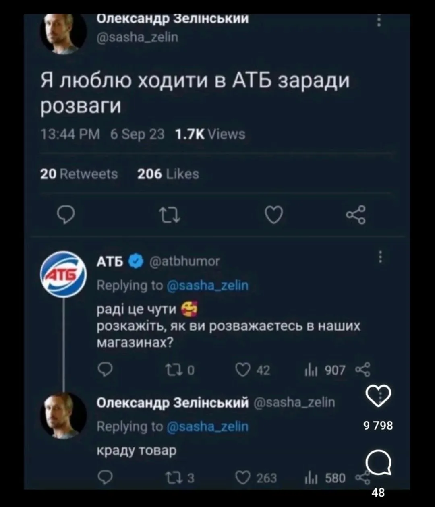This screenshot has width=435, height=507.
Task: View the 206 Likes list
Action: [x=168, y=174]
